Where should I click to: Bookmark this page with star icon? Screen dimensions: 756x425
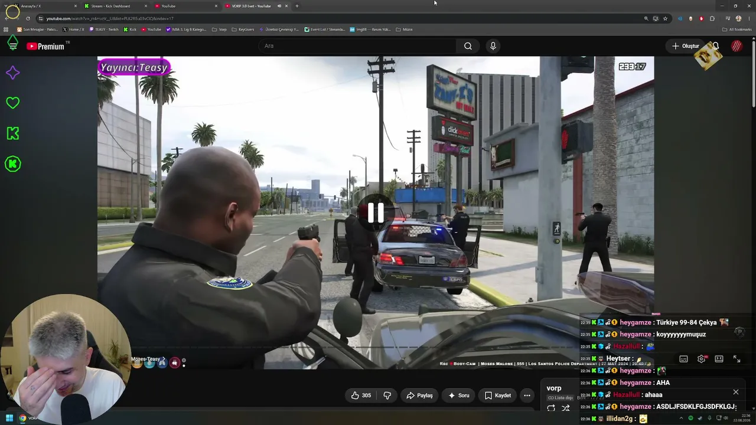tap(665, 18)
